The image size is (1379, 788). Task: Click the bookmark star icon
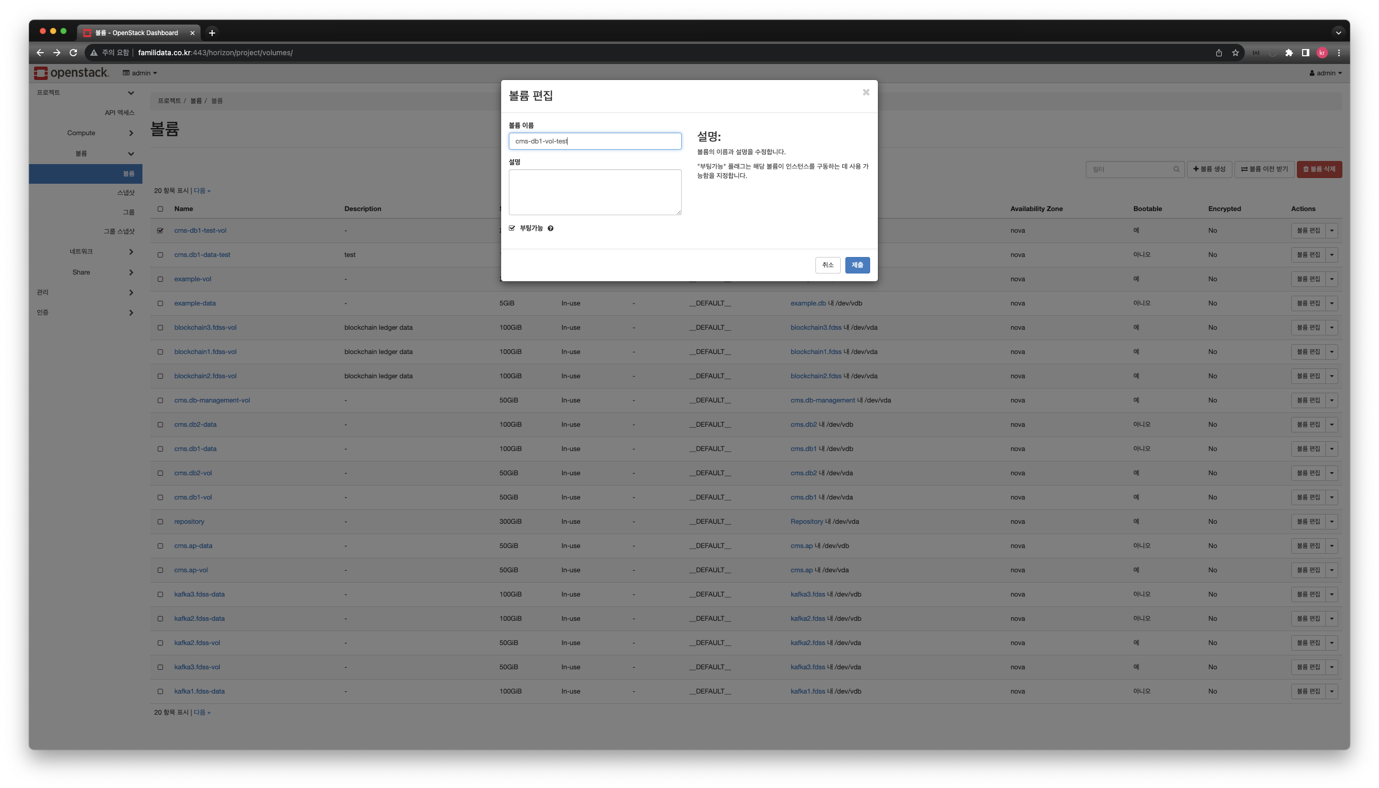point(1235,53)
